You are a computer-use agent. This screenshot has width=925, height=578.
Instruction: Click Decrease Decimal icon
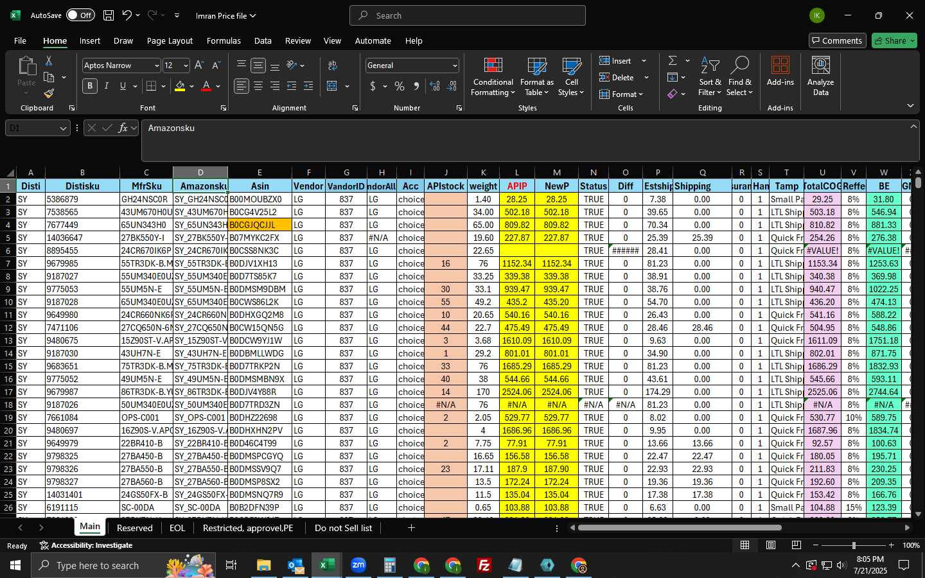click(452, 86)
